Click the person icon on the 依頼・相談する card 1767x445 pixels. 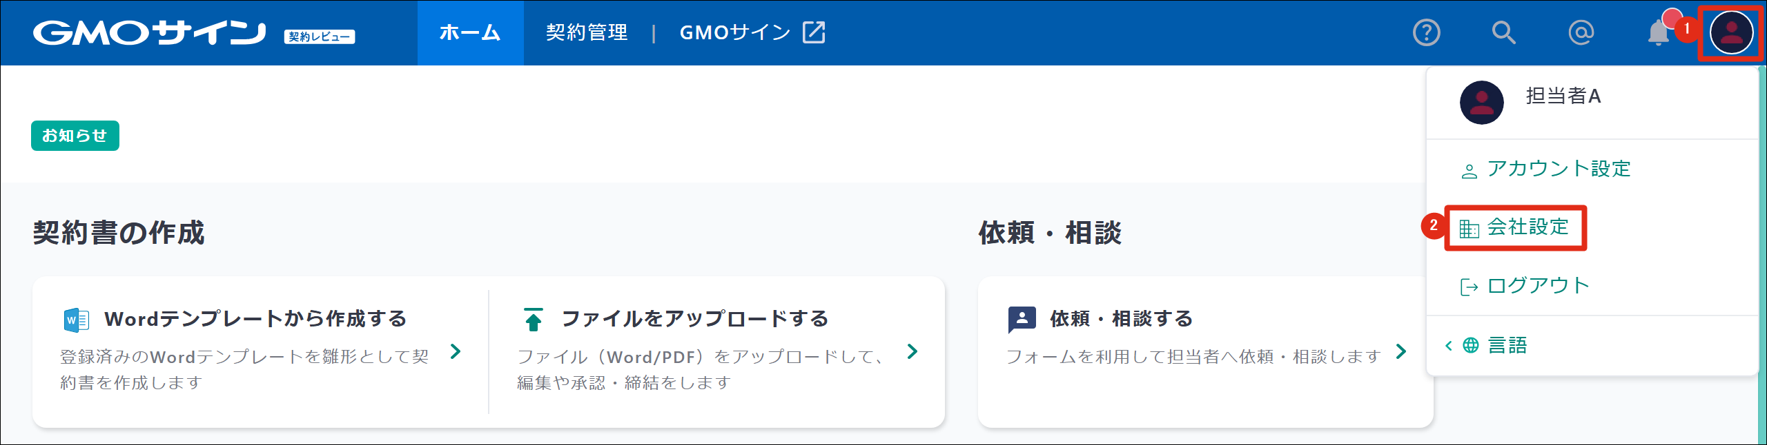click(x=1023, y=318)
